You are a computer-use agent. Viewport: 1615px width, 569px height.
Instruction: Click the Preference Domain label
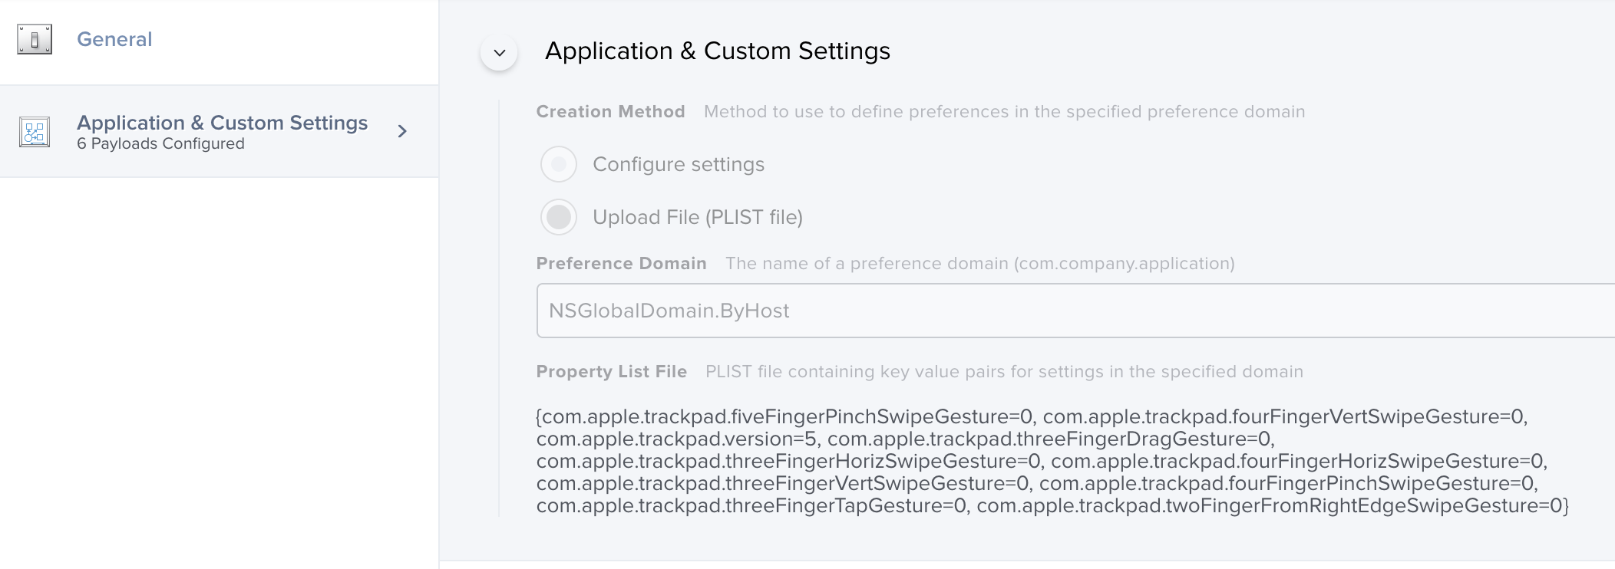click(x=621, y=264)
